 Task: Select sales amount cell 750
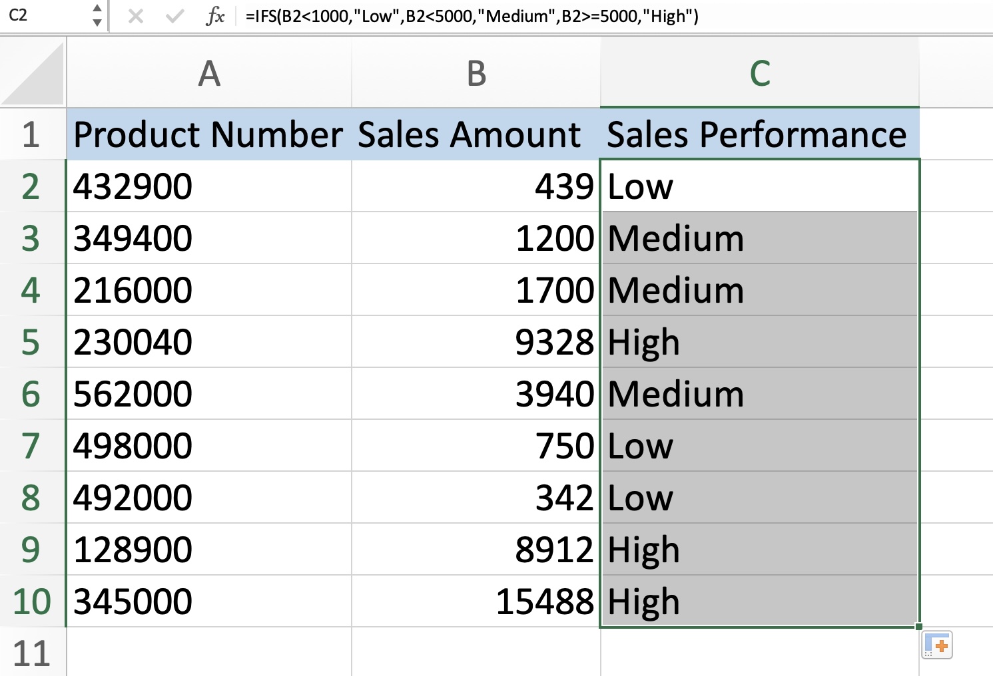pos(476,446)
